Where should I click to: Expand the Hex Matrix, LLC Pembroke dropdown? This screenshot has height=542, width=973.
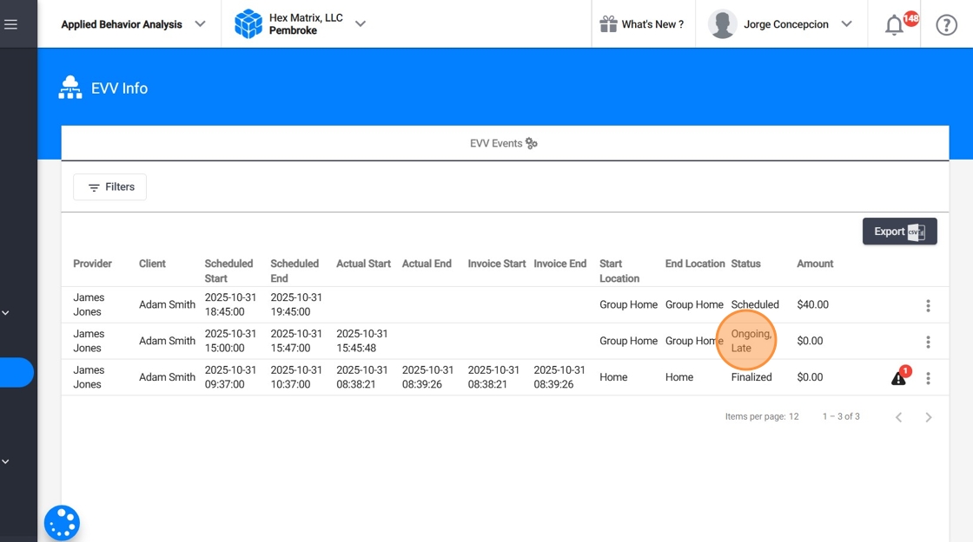360,24
